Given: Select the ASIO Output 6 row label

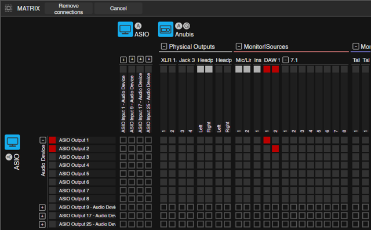Looking at the screenshot, I should pyautogui.click(x=74, y=182).
